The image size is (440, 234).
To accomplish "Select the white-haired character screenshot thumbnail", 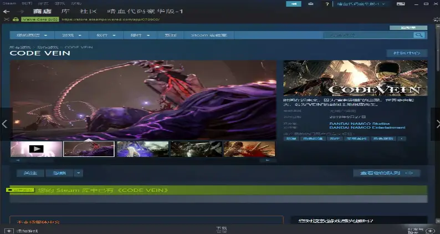I will (142, 149).
